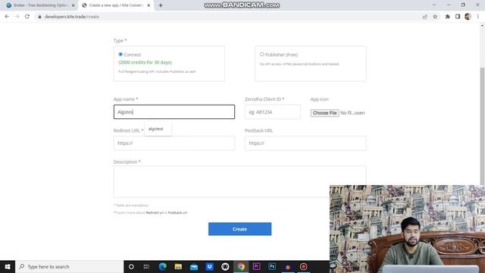Viewport: 485px width, 273px height.
Task: Open Cortana circle icon on taskbar
Action: coord(131,266)
